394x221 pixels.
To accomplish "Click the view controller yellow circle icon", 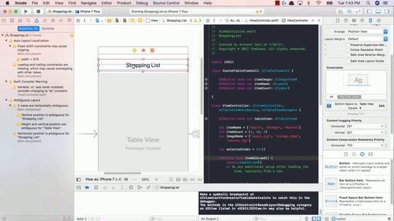I will pyautogui.click(x=134, y=50).
